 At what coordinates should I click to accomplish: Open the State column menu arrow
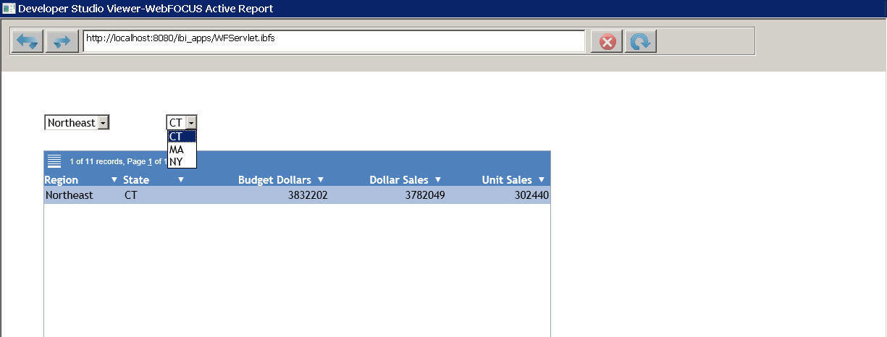click(181, 180)
